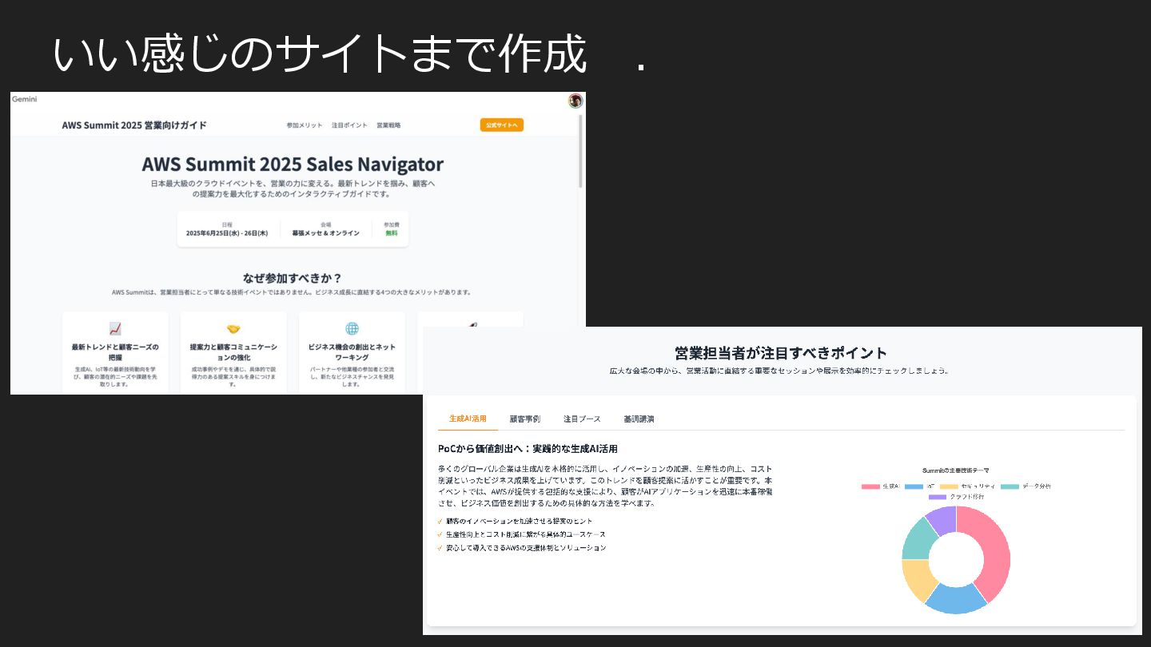The width and height of the screenshot is (1151, 647).
Task: Click the slide title いい感じのサイトまで作成
Action: point(320,54)
